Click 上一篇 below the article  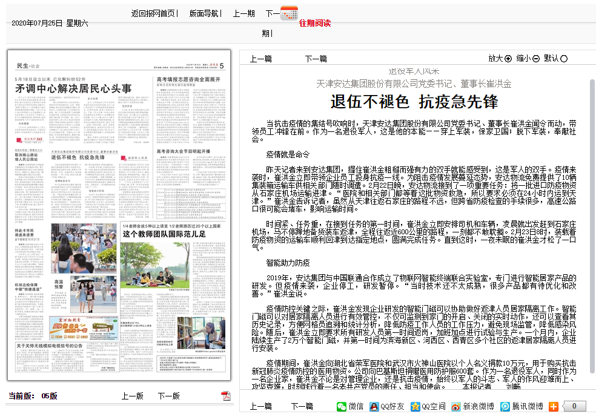[260, 406]
